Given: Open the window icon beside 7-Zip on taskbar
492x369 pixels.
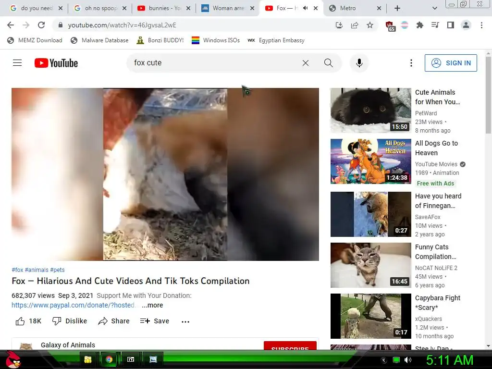Looking at the screenshot, I should tap(153, 359).
